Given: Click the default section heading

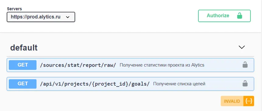Looking at the screenshot, I should click(24, 48).
